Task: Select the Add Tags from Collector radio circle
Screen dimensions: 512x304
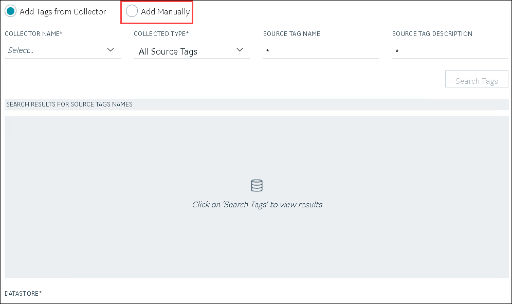Action: point(10,11)
